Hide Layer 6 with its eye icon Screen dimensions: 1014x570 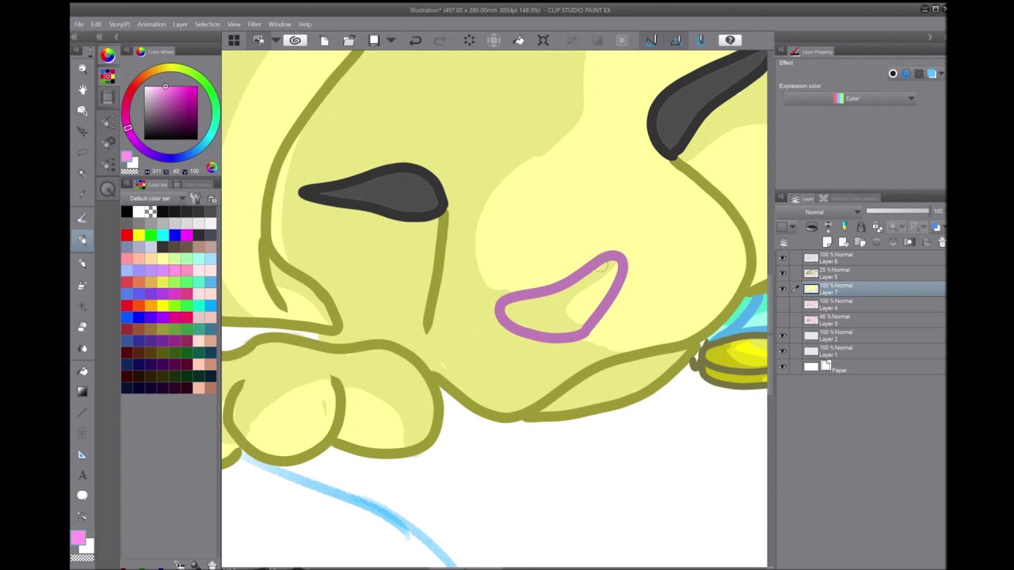point(783,258)
